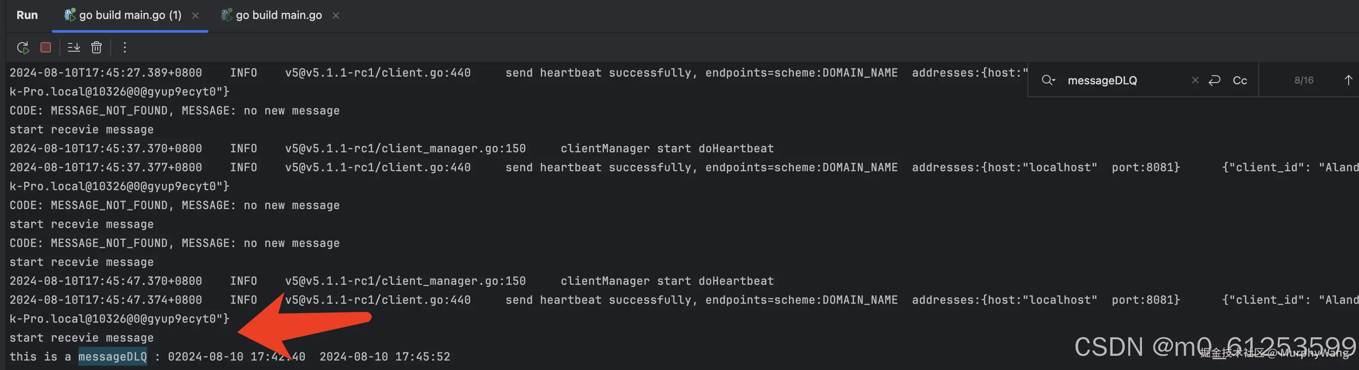This screenshot has height=370, width=1359.
Task: Jump to the previous search occurrence
Action: pos(1348,80)
